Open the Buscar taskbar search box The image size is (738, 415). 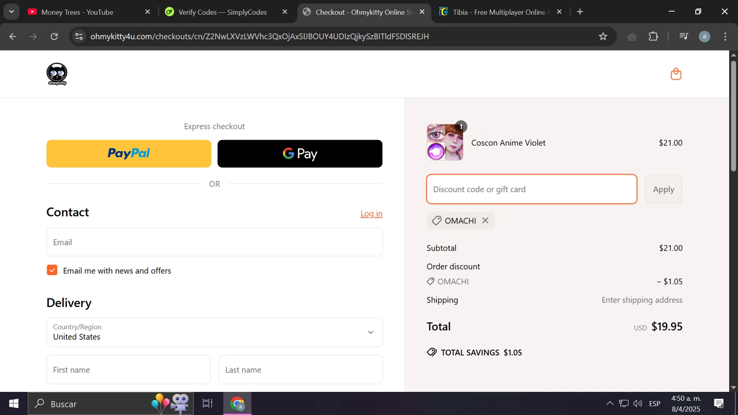tap(111, 404)
